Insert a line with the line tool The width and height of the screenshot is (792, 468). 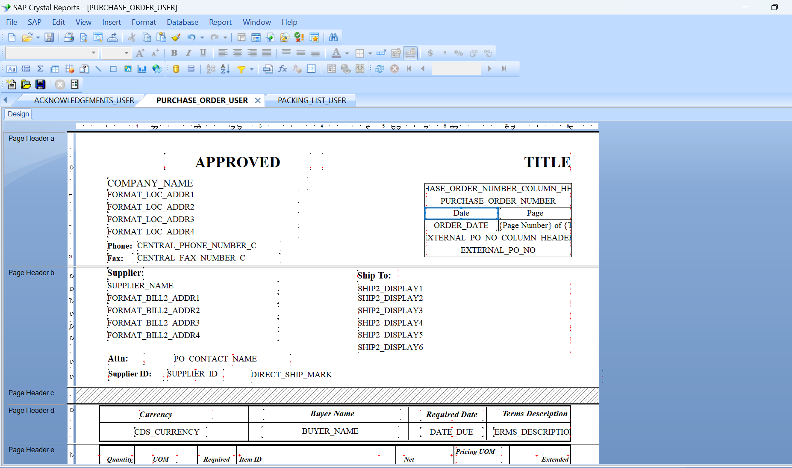(x=99, y=69)
